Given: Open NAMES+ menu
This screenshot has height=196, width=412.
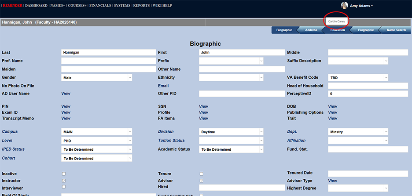Looking at the screenshot, I should (x=58, y=6).
